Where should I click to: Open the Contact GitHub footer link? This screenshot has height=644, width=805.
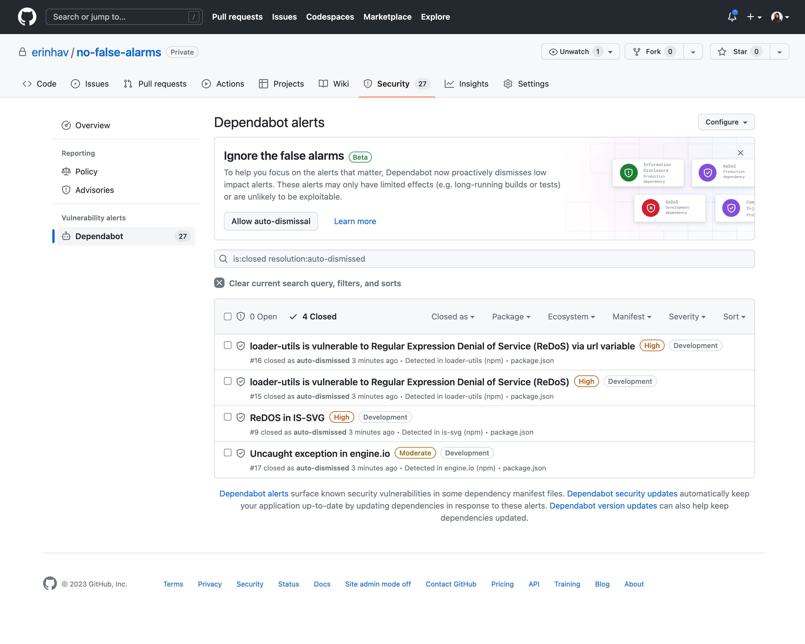[x=451, y=584]
